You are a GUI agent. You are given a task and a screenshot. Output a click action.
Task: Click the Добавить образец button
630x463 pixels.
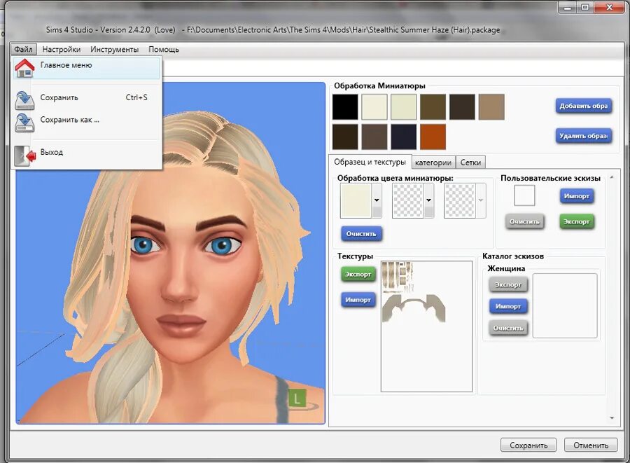click(583, 106)
